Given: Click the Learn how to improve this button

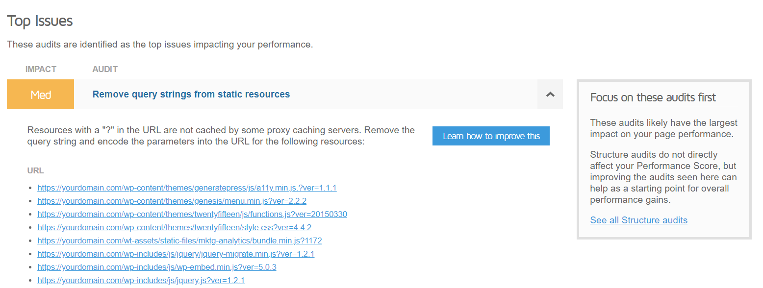Looking at the screenshot, I should coord(490,136).
